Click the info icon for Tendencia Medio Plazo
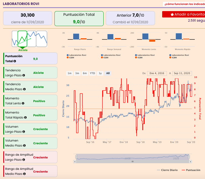The image size is (205, 179). pos(24,89)
